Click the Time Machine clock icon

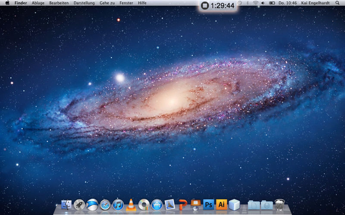point(240,3)
